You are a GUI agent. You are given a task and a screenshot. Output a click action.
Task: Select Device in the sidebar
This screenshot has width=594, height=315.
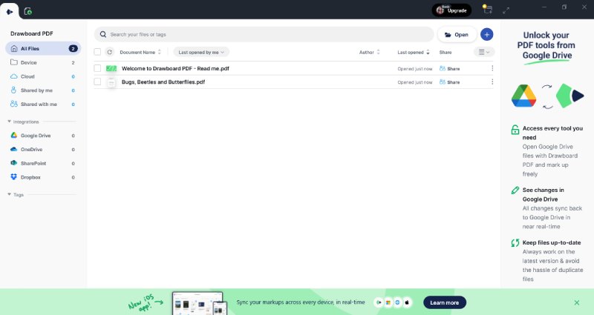coord(43,62)
